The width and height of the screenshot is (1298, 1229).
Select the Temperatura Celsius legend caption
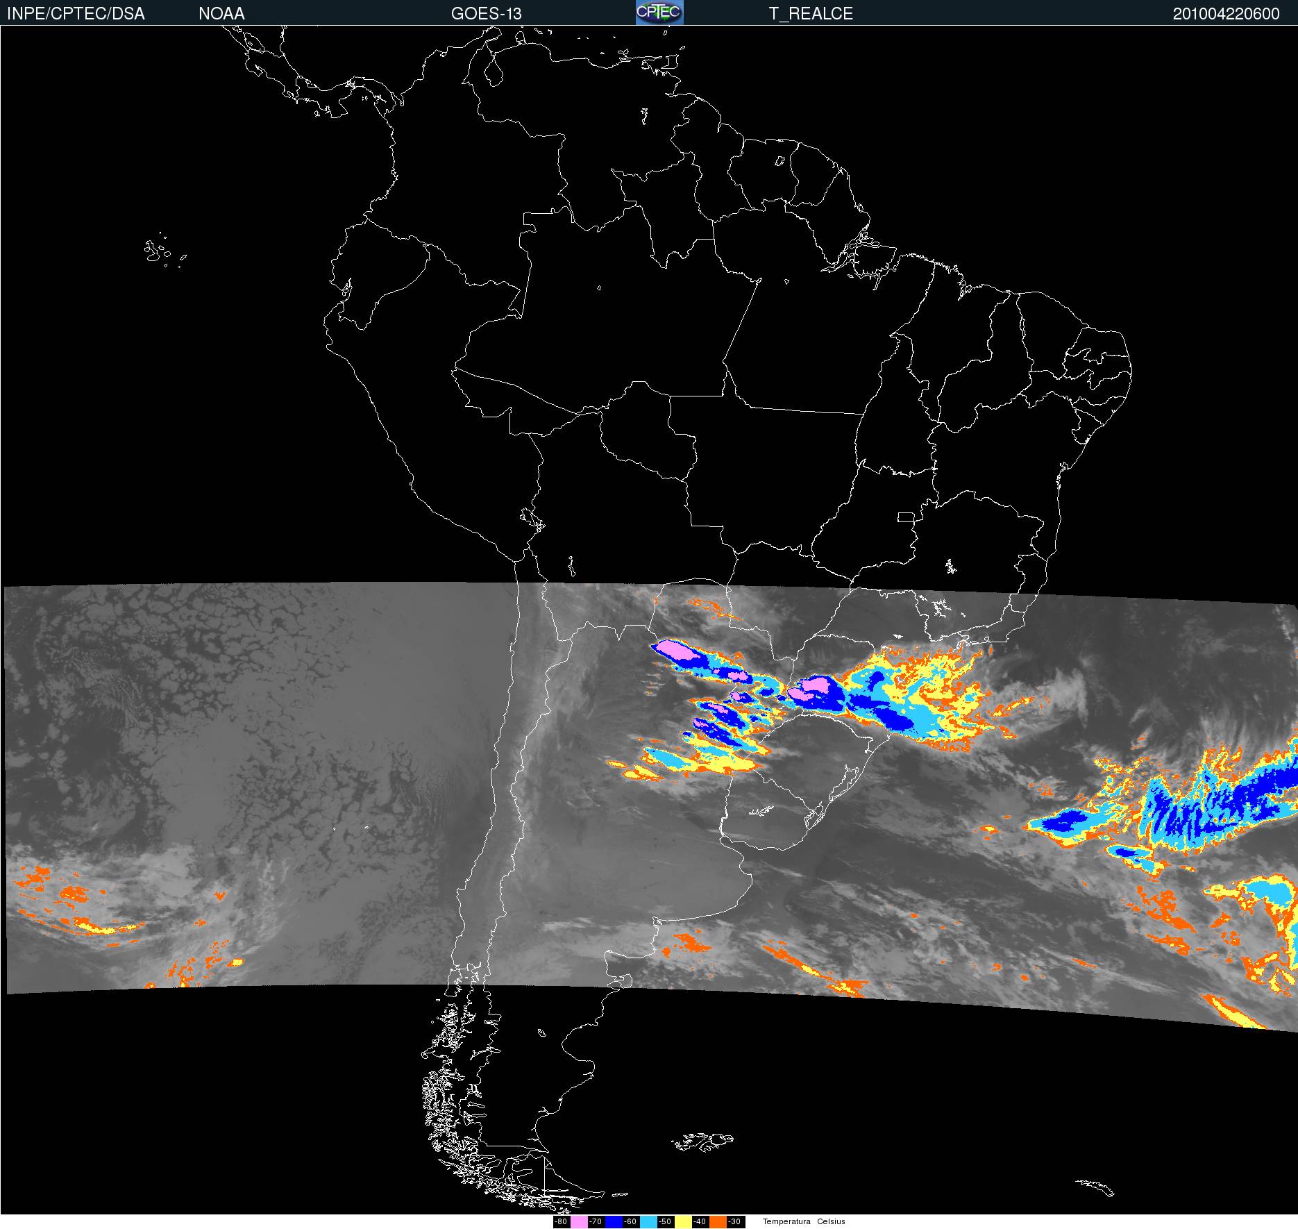(x=804, y=1221)
